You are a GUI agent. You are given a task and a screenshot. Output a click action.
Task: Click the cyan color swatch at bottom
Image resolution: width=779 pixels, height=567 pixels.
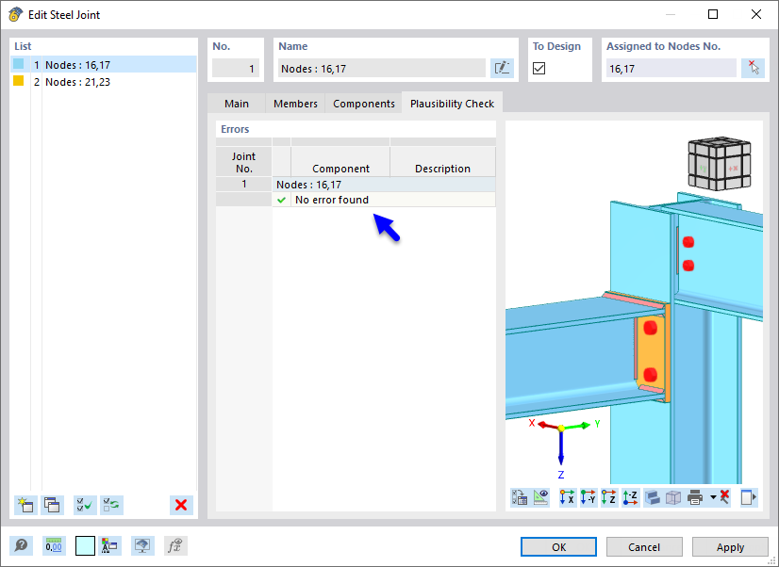click(85, 545)
